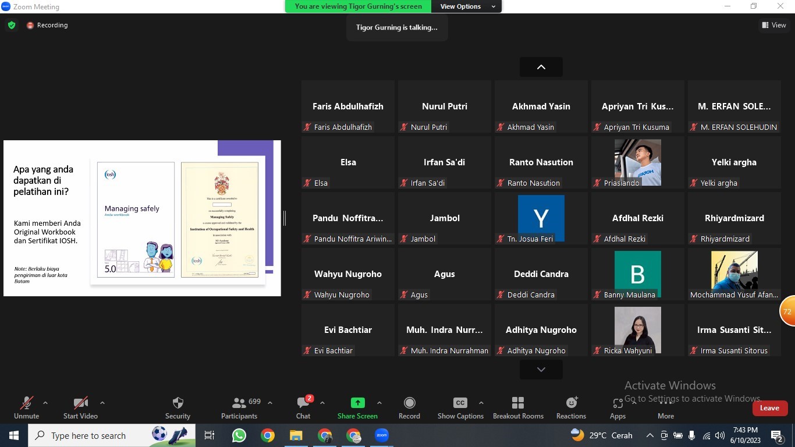Open the Security shield icon
Image resolution: width=795 pixels, height=447 pixels.
[178, 403]
